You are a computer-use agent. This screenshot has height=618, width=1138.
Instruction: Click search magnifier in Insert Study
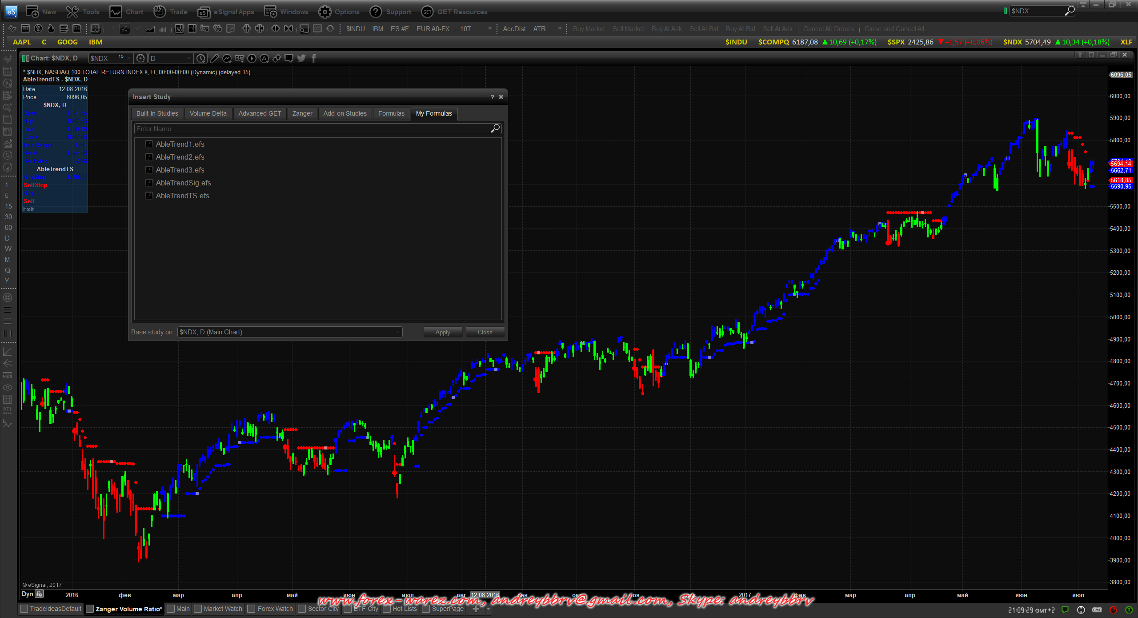coord(495,128)
